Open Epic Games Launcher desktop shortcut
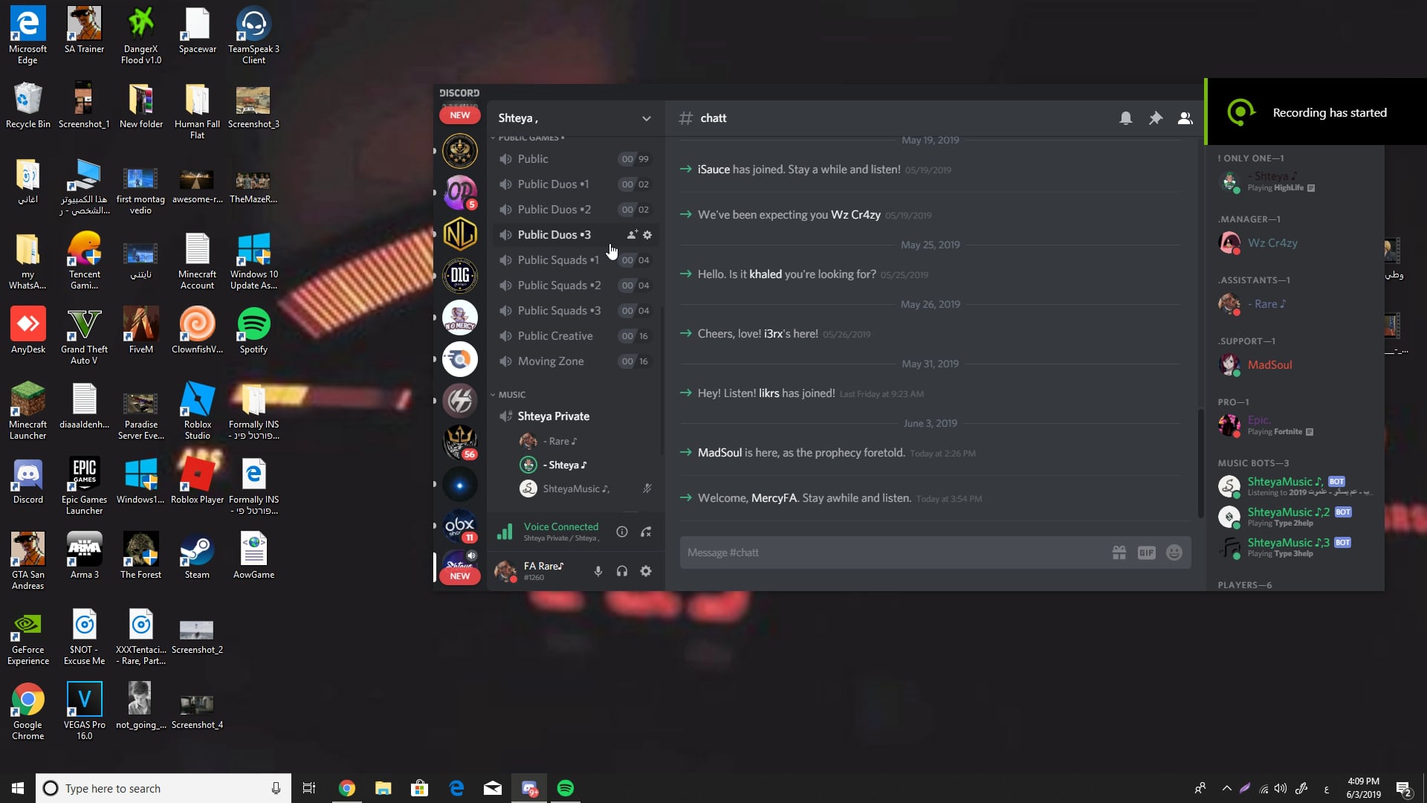The width and height of the screenshot is (1427, 803). [x=84, y=486]
